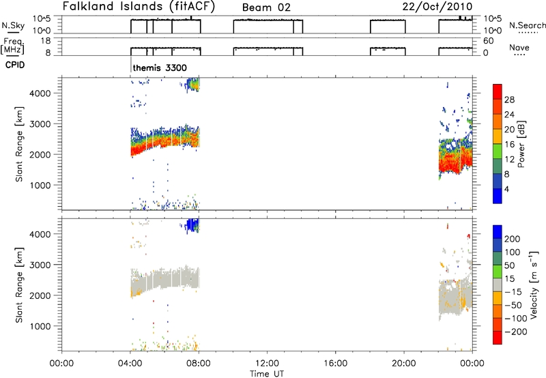Click the plot title 'Falkland Islands (fitACF)'
The width and height of the screenshot is (546, 378).
139,7
